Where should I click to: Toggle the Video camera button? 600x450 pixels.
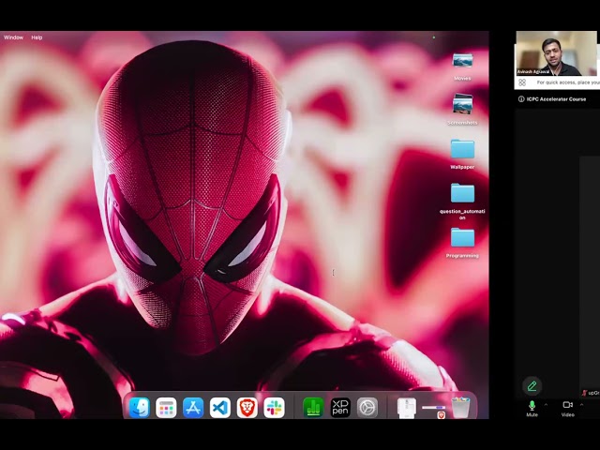point(568,409)
